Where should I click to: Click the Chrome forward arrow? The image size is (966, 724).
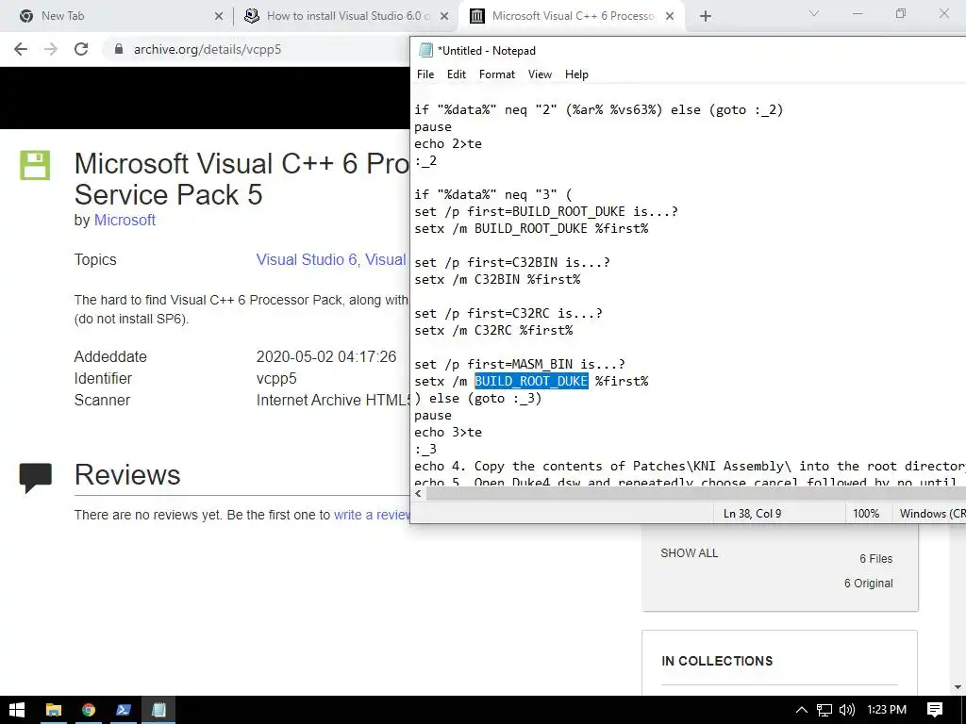click(51, 49)
